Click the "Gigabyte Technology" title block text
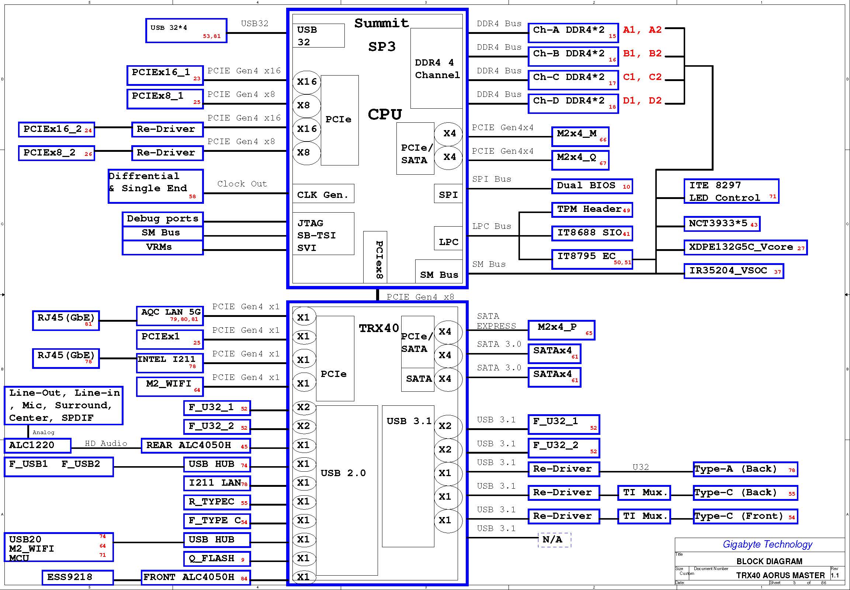 (767, 545)
